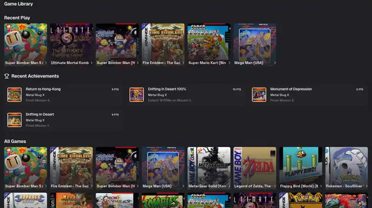Click 'Metal Slug X' under Return to Hong-Kong
This screenshot has width=372, height=208.
tap(35, 95)
